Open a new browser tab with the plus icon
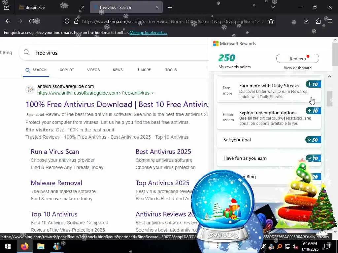The width and height of the screenshot is (338, 253). click(x=170, y=8)
